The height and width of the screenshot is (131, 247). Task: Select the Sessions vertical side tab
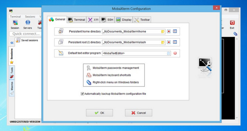coord(12,56)
